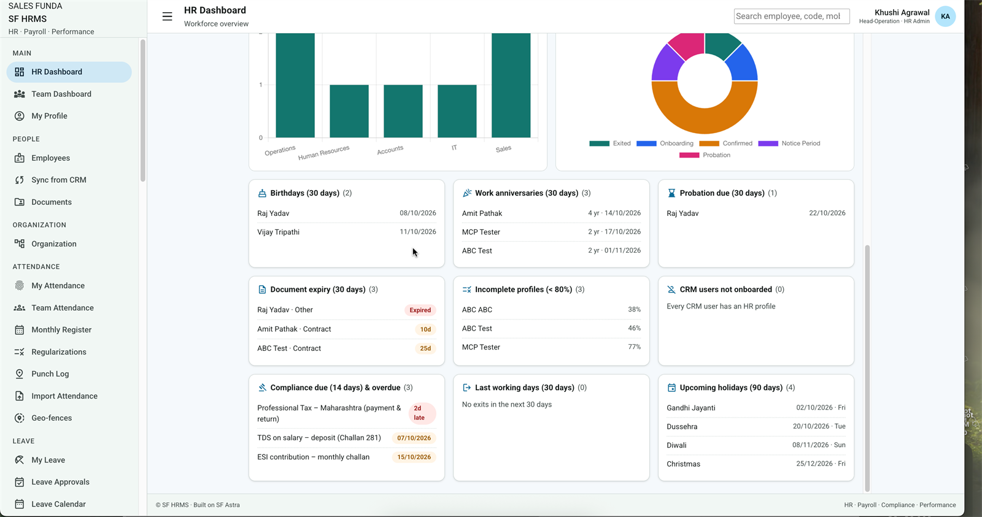Select Amit Pathak work anniversary row
982x517 pixels.
[x=551, y=213]
